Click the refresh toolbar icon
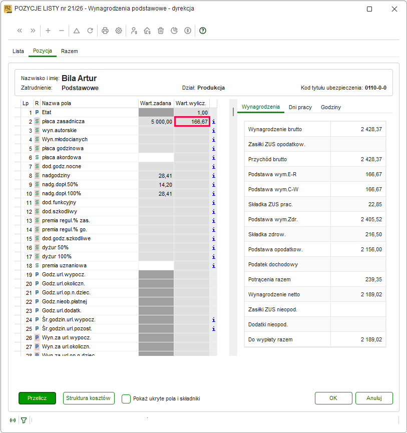This screenshot has width=407, height=433. click(90, 31)
